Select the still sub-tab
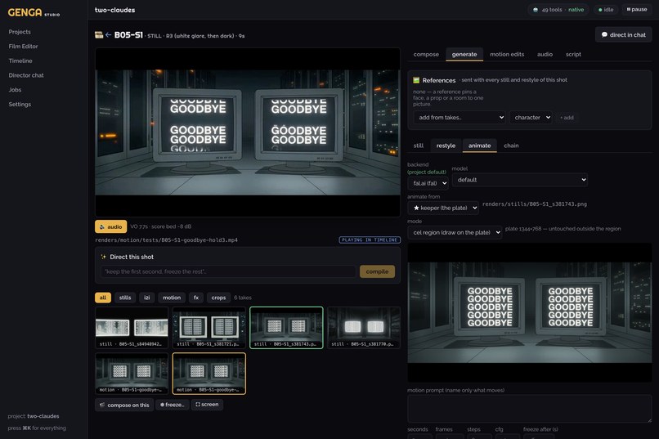This screenshot has width=659, height=439. point(418,146)
